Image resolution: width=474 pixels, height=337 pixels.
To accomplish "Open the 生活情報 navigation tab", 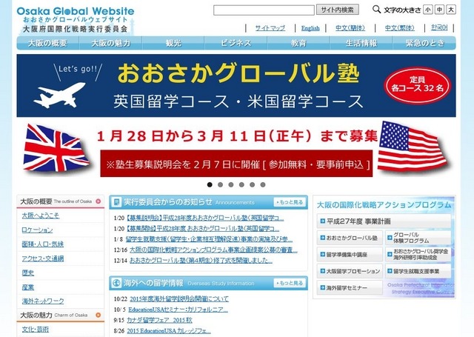I will (x=361, y=43).
